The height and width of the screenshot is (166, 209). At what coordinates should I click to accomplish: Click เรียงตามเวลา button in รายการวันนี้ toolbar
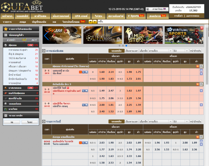coord(132,122)
